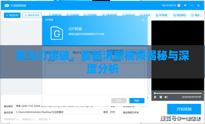The width and height of the screenshot is (205, 124).
Task: Select the GIF转换 toolbar tool
Action: click(x=162, y=15)
